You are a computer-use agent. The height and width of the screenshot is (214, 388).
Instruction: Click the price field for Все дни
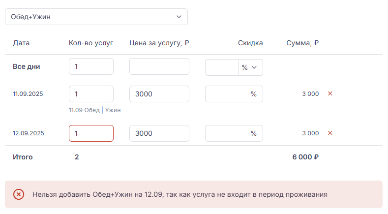[159, 67]
